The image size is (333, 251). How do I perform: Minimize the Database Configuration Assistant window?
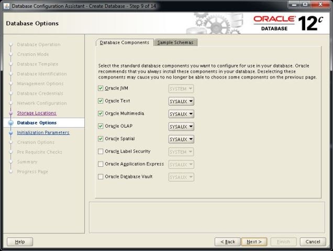[294, 5]
